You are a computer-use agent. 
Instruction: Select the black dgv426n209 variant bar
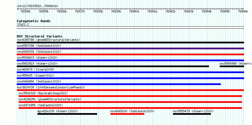(x=67, y=114)
